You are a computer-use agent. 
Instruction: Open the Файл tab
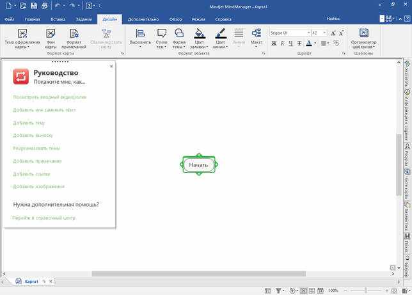pos(10,19)
